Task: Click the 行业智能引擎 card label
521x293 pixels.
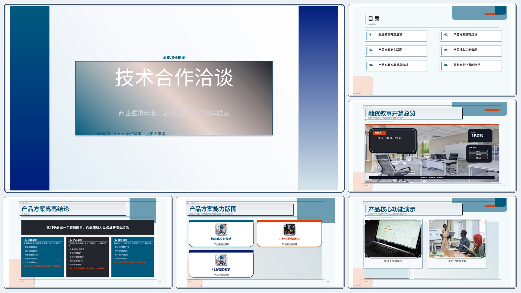Action: [221, 269]
